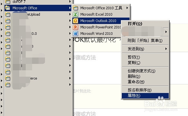Click the Microsoft PowerPoint 2010 icon
This screenshot has width=188, height=116.
click(x=76, y=27)
